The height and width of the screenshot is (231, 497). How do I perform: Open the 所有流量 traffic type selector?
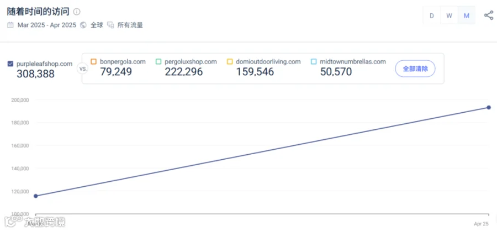click(130, 25)
